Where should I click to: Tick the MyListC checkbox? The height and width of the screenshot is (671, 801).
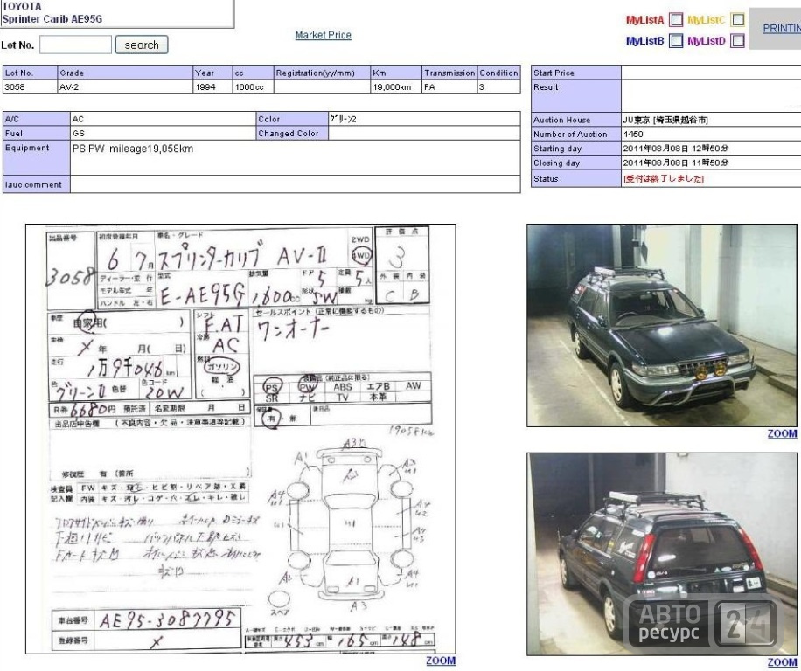[737, 20]
